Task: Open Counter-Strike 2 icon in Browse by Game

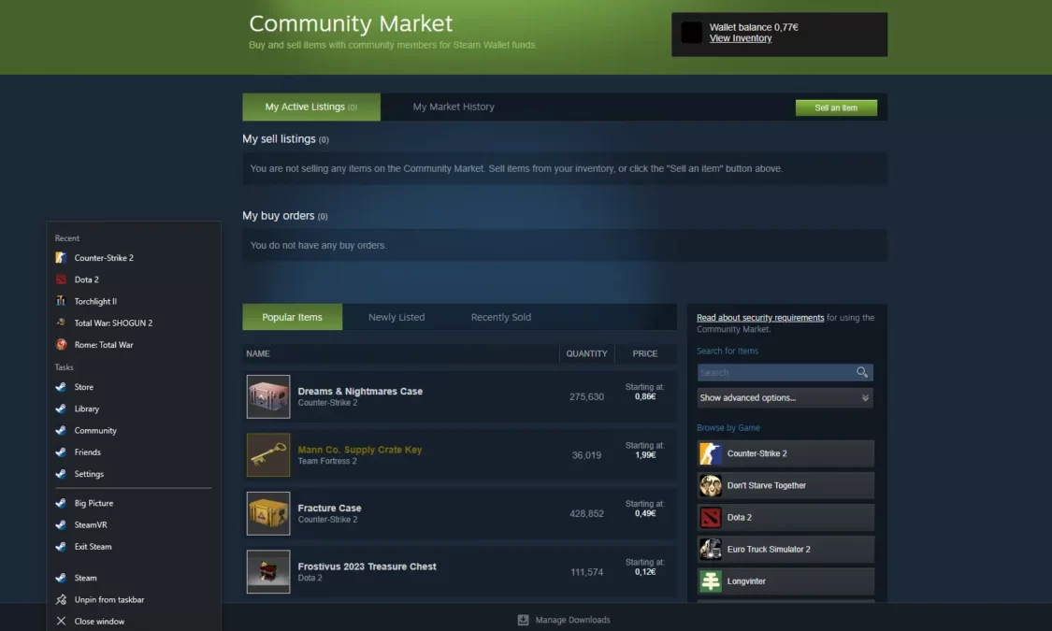Action: tap(711, 453)
